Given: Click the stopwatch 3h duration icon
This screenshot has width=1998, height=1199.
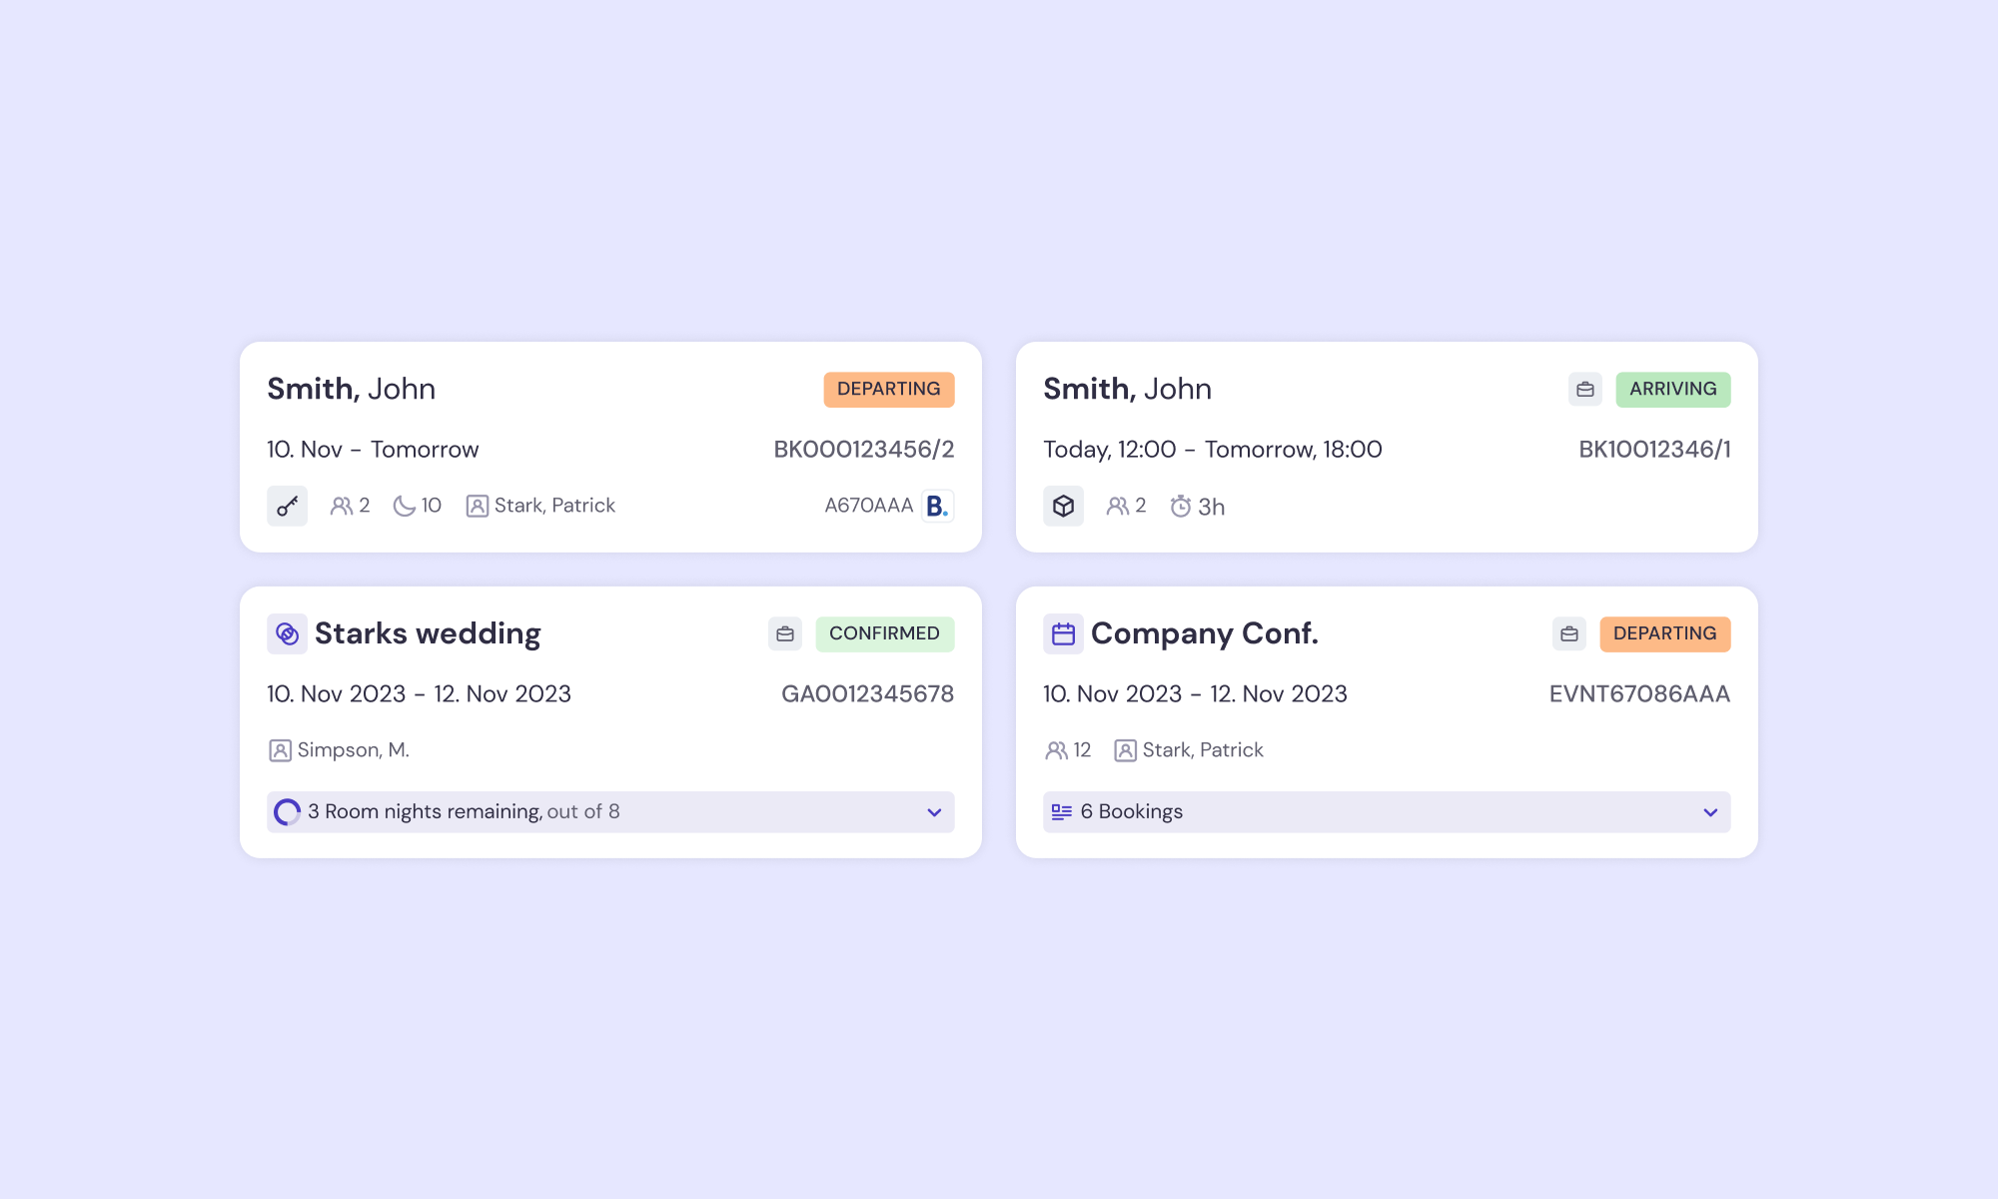Looking at the screenshot, I should click(1181, 507).
